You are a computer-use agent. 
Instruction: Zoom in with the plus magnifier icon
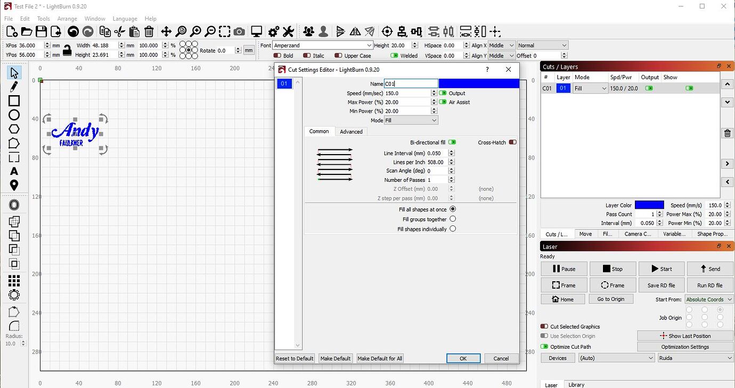click(x=196, y=31)
